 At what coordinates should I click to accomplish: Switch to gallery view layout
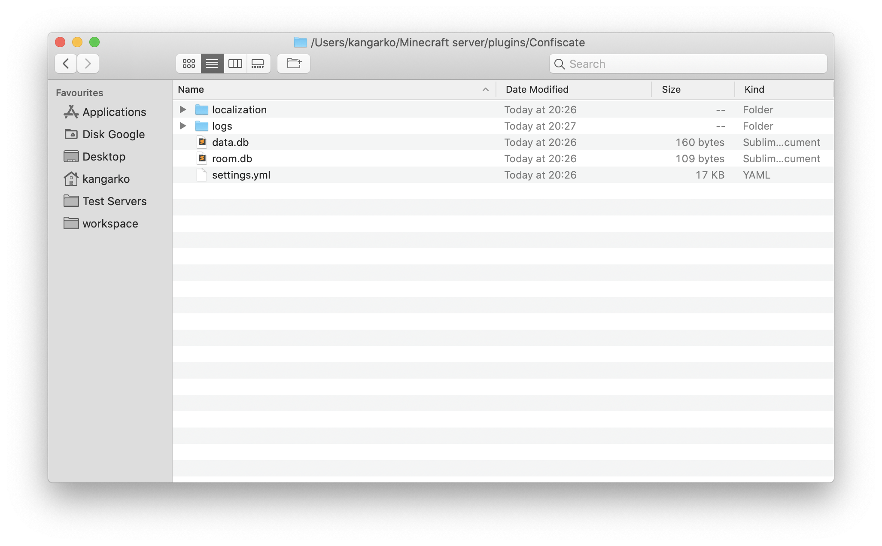pyautogui.click(x=258, y=63)
